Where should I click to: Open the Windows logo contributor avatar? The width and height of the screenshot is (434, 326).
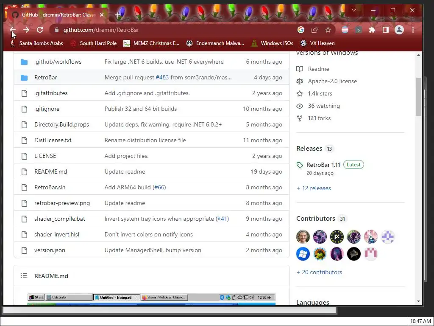coord(303,254)
